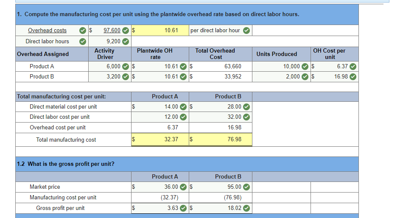The width and height of the screenshot is (403, 218).
Task: Click the checkmark beside Overhead costs label
Action: (x=82, y=31)
